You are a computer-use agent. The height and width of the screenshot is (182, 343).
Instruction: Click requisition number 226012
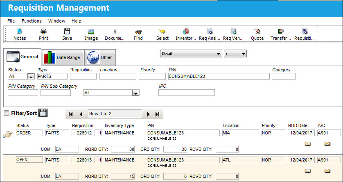point(82,133)
